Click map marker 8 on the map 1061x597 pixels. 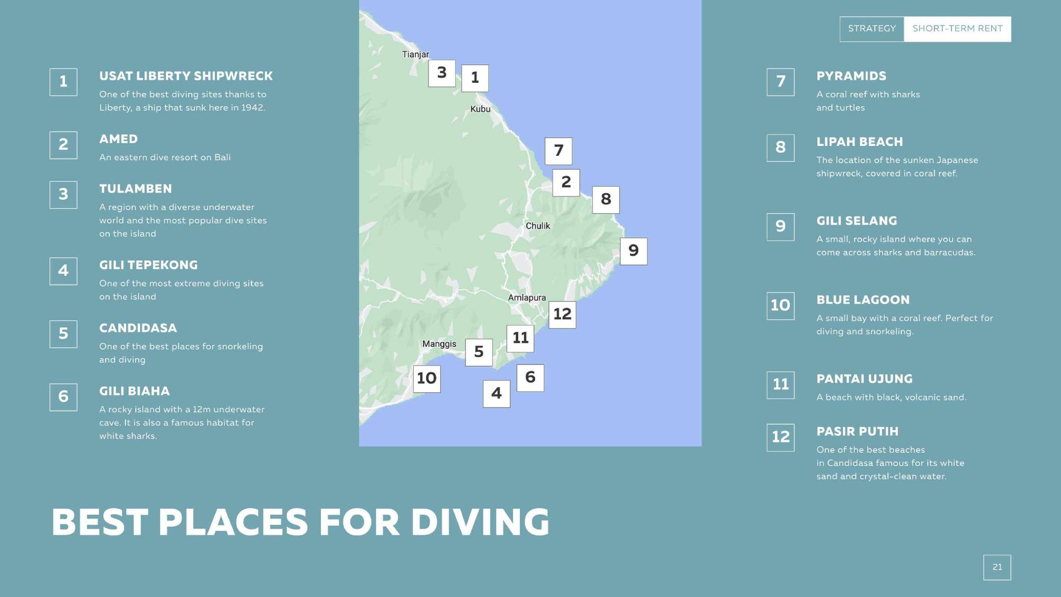(x=606, y=200)
